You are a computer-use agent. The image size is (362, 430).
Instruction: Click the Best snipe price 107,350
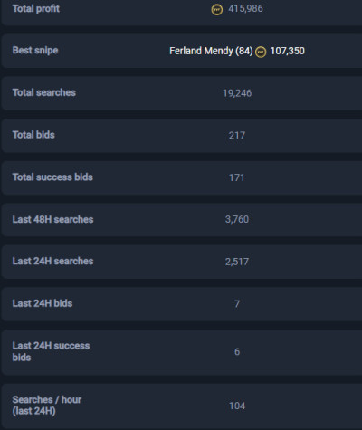(x=287, y=51)
